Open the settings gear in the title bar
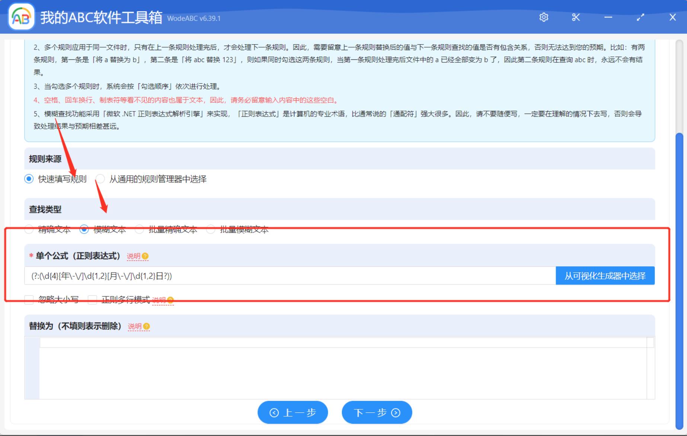The width and height of the screenshot is (687, 436). [x=544, y=17]
